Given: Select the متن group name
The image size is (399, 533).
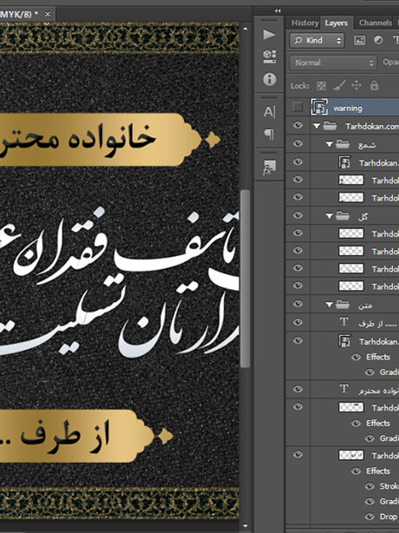Looking at the screenshot, I should 365,306.
